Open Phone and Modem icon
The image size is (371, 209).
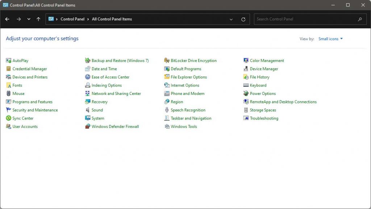[167, 93]
